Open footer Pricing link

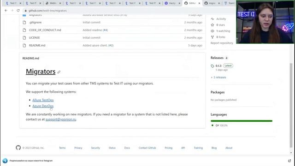click(x=169, y=148)
